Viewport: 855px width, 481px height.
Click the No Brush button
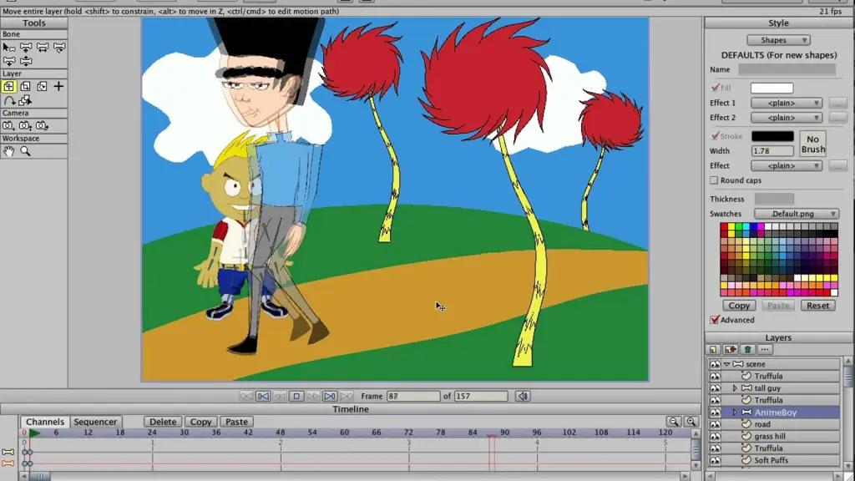pyautogui.click(x=813, y=144)
